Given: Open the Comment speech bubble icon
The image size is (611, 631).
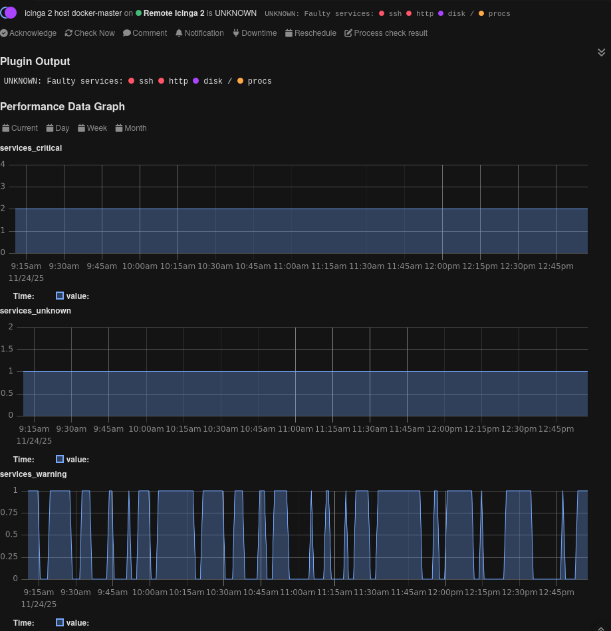Looking at the screenshot, I should click(126, 33).
